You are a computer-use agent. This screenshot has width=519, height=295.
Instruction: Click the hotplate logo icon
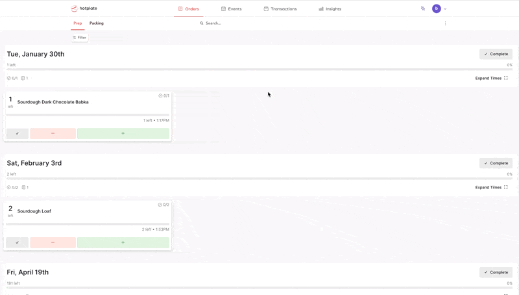[x=74, y=8]
